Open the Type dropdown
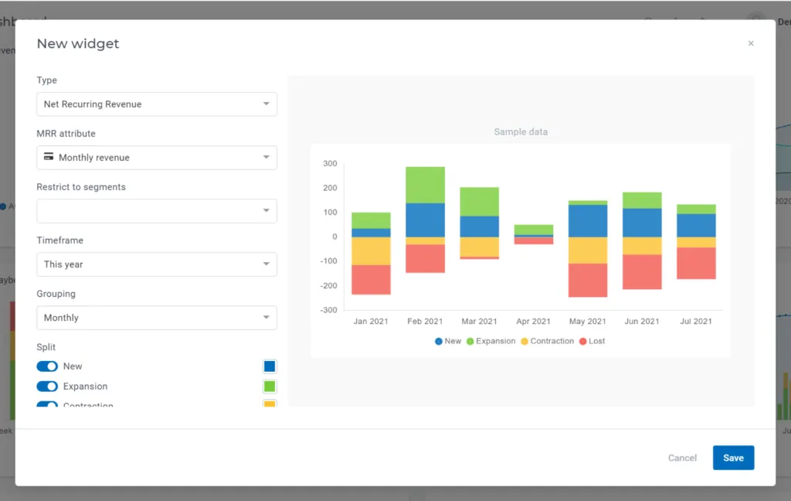Image resolution: width=791 pixels, height=501 pixels. pos(156,104)
